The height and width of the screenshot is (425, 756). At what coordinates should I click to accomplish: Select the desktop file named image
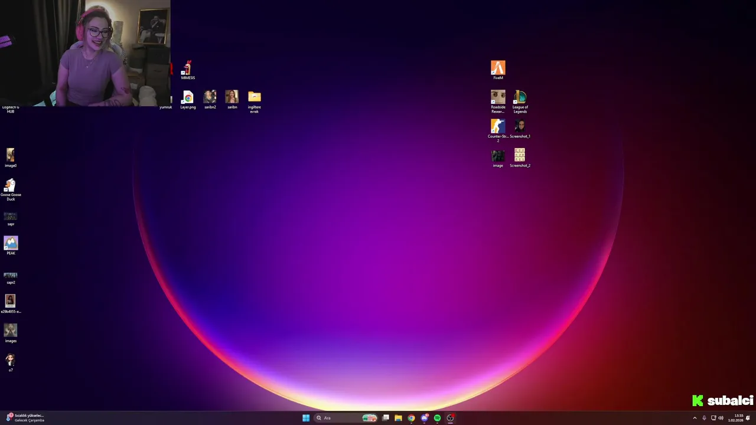[498, 158]
